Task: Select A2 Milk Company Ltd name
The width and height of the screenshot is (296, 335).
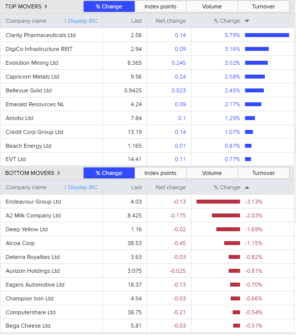Action: click(x=33, y=215)
